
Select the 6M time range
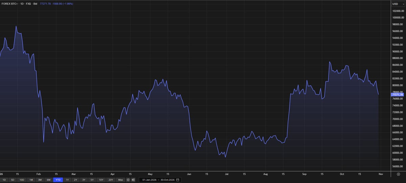[48, 180]
